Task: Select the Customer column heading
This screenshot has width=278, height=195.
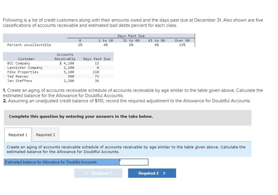Action: (x=26, y=59)
